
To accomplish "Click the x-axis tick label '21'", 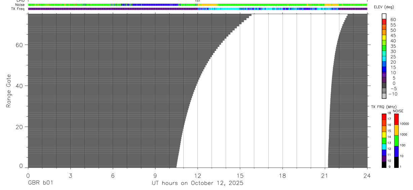I will pos(325,176).
